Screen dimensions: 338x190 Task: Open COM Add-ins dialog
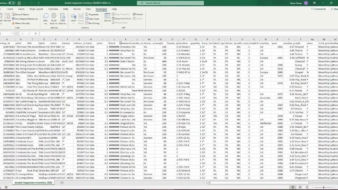pyautogui.click(x=62, y=18)
